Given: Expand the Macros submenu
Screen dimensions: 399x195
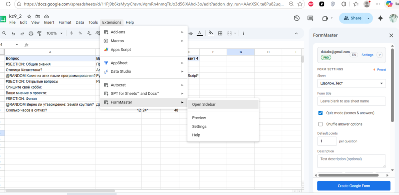Looking at the screenshot, I should [143, 41].
